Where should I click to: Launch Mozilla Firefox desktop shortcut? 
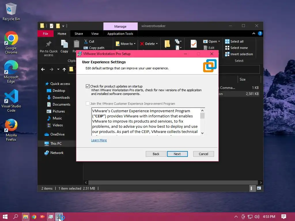pos(11,130)
